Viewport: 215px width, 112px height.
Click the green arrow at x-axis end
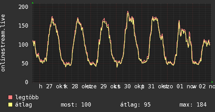[212, 82]
